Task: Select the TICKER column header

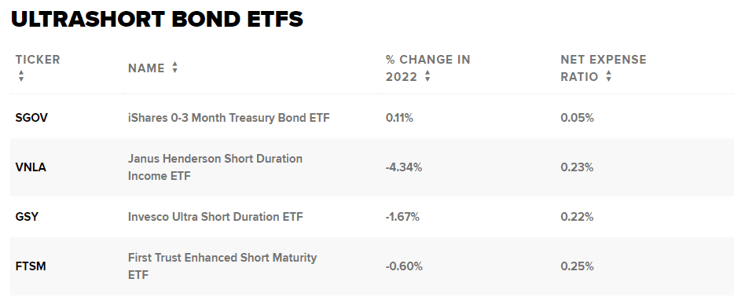Action: click(x=38, y=60)
